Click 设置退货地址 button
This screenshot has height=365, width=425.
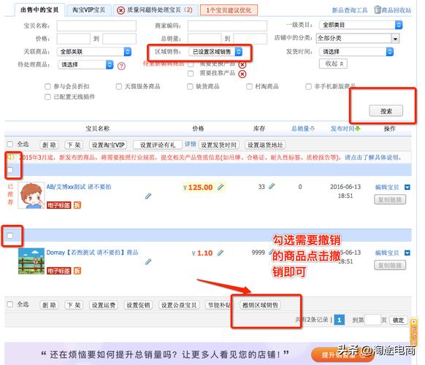pos(265,145)
